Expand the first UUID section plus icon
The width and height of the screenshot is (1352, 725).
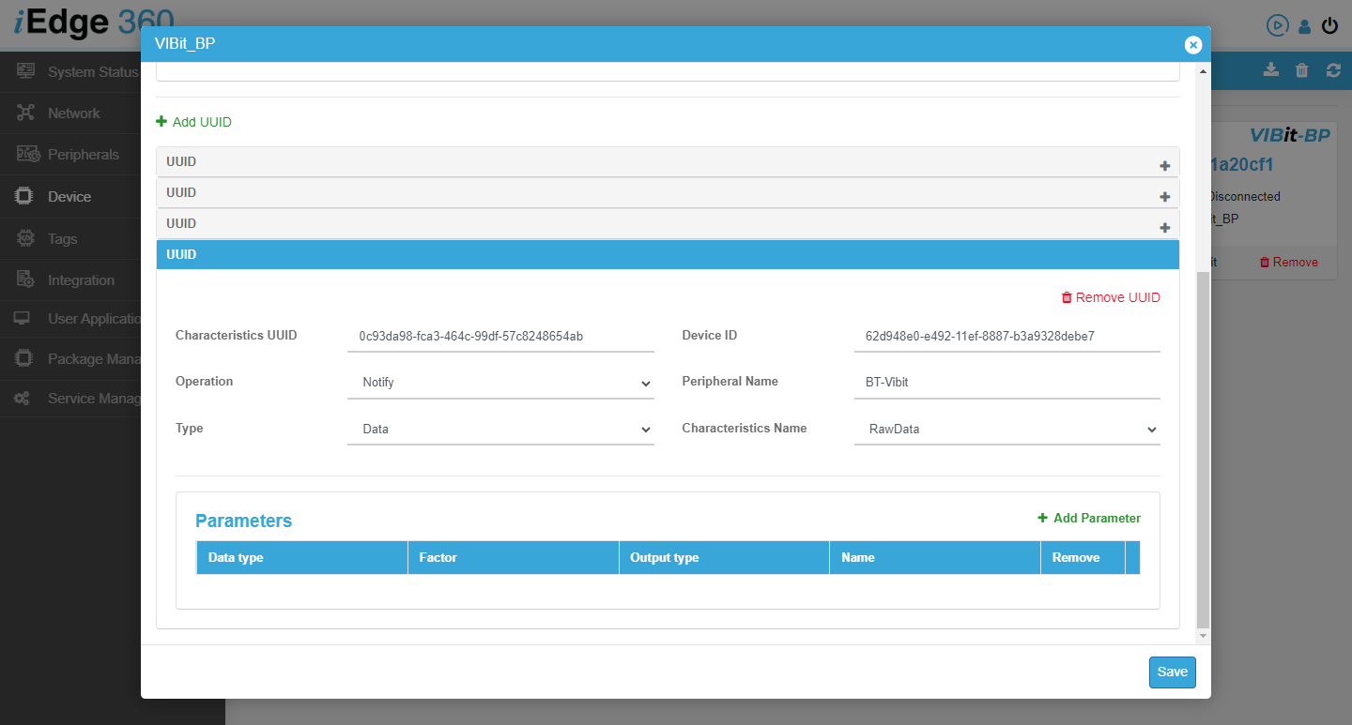point(1164,166)
